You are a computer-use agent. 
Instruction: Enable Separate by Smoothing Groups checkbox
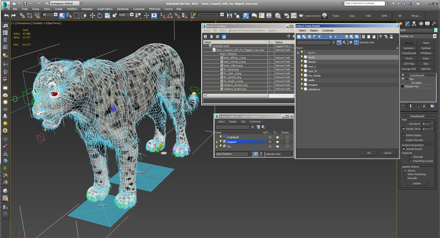pyautogui.click(x=411, y=161)
